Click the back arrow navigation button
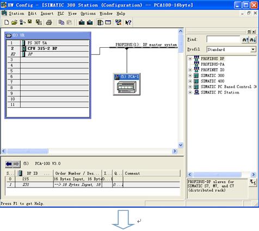 tap(9, 164)
